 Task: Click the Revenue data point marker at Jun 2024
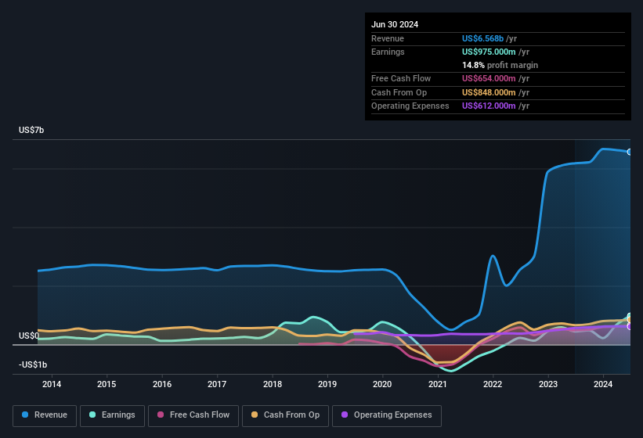(630, 152)
